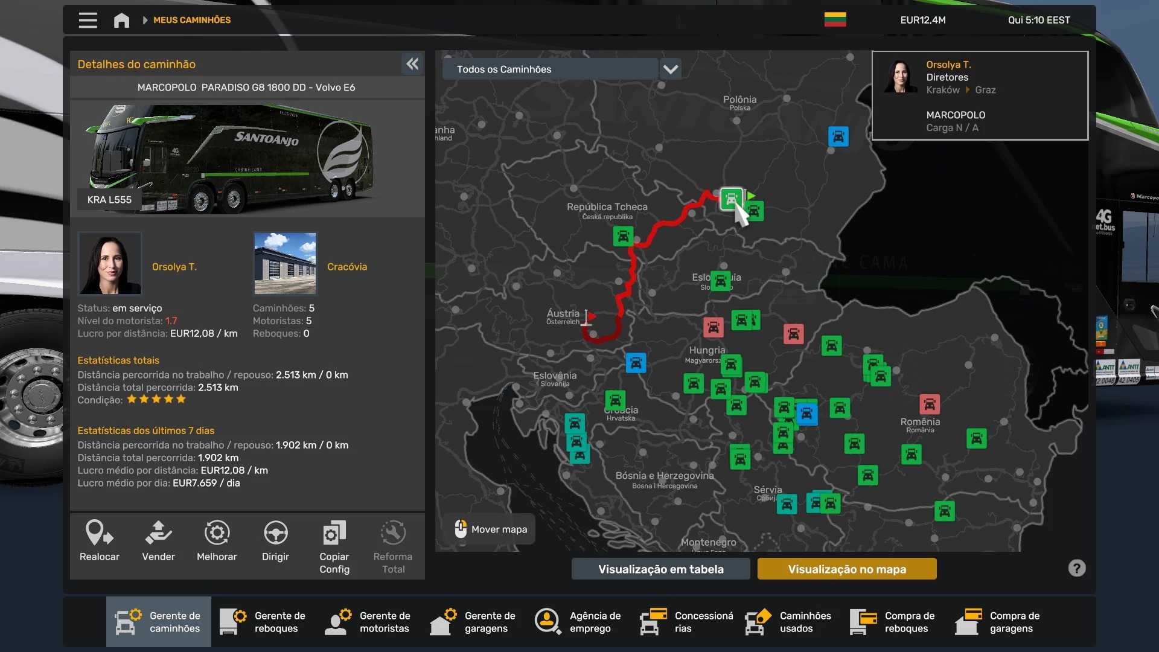
Task: Click the red truck marker near România
Action: pos(929,403)
